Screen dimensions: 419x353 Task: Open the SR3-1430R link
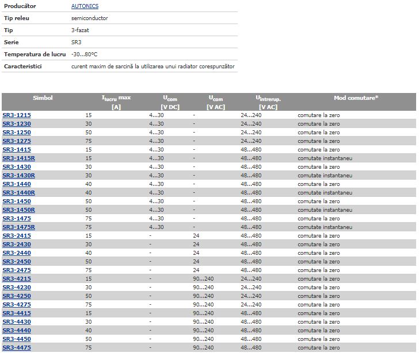[18, 176]
